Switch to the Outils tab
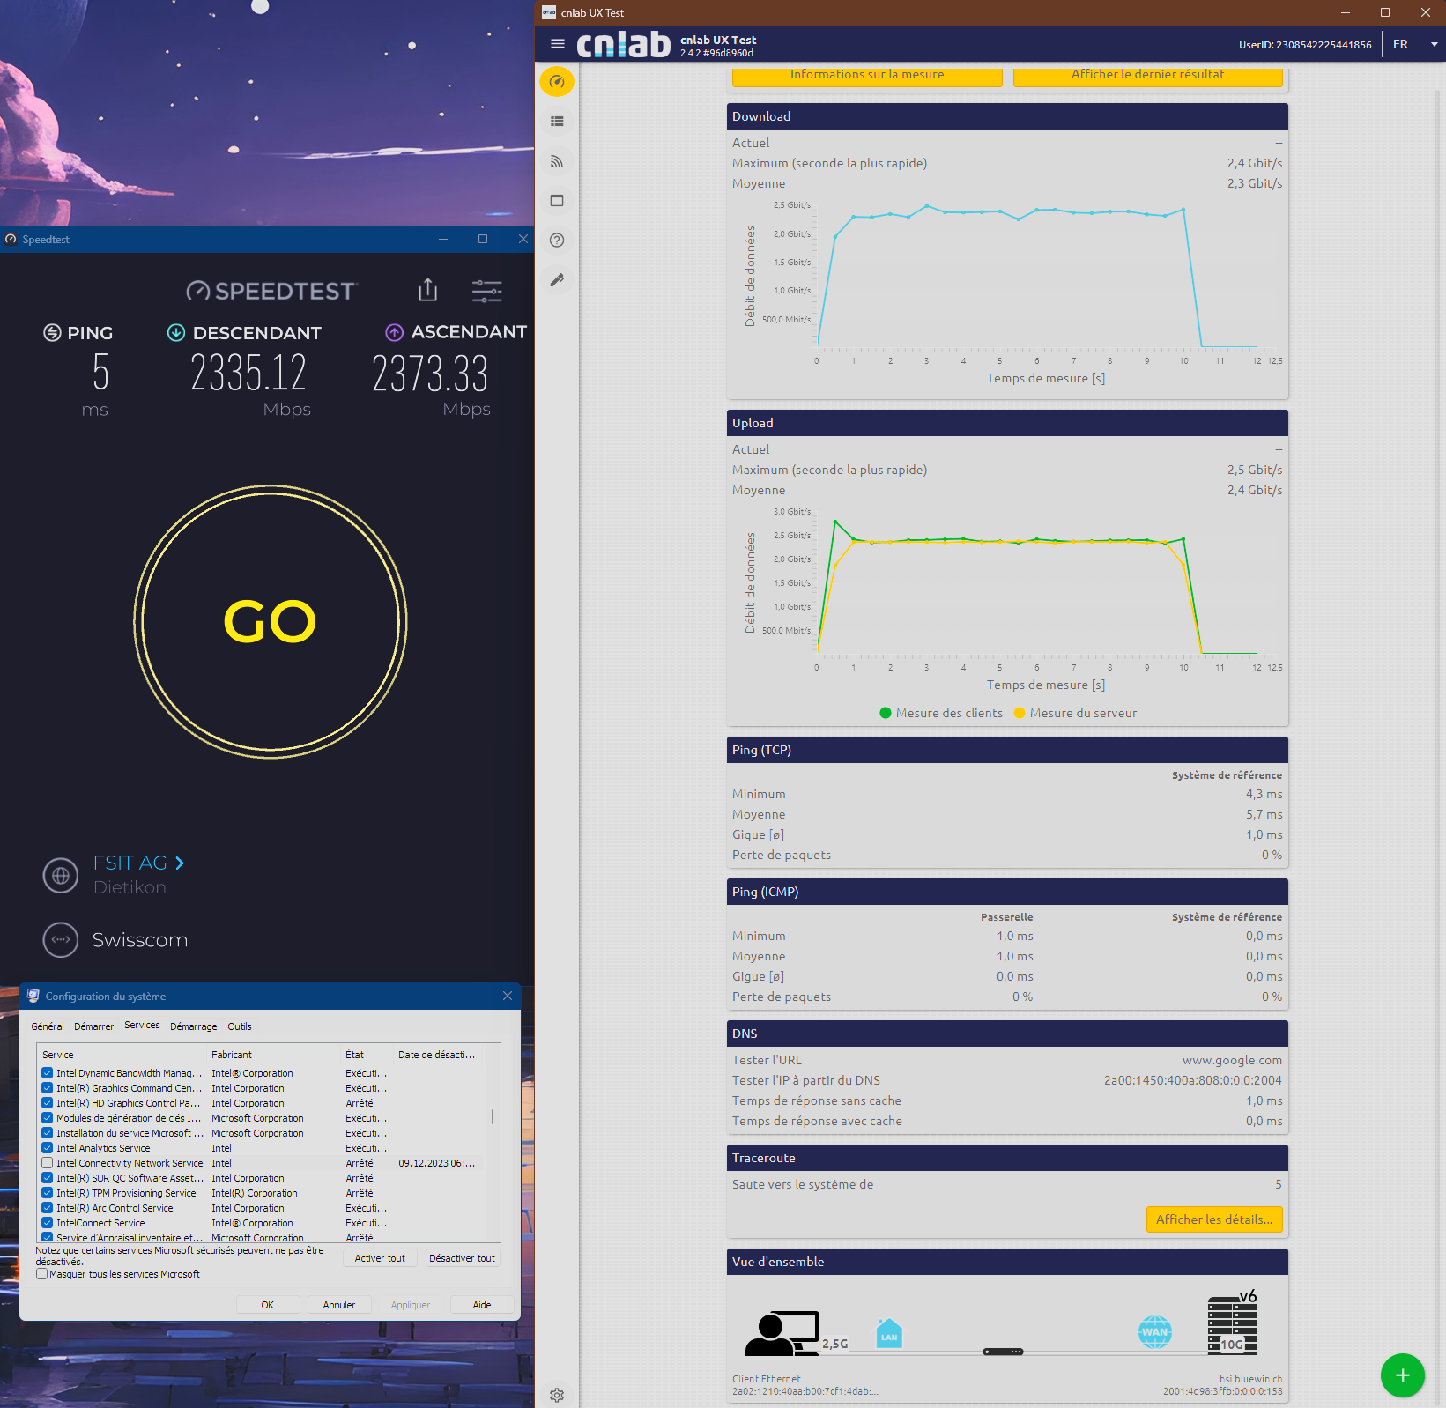Viewport: 1446px width, 1408px height. point(240,1026)
